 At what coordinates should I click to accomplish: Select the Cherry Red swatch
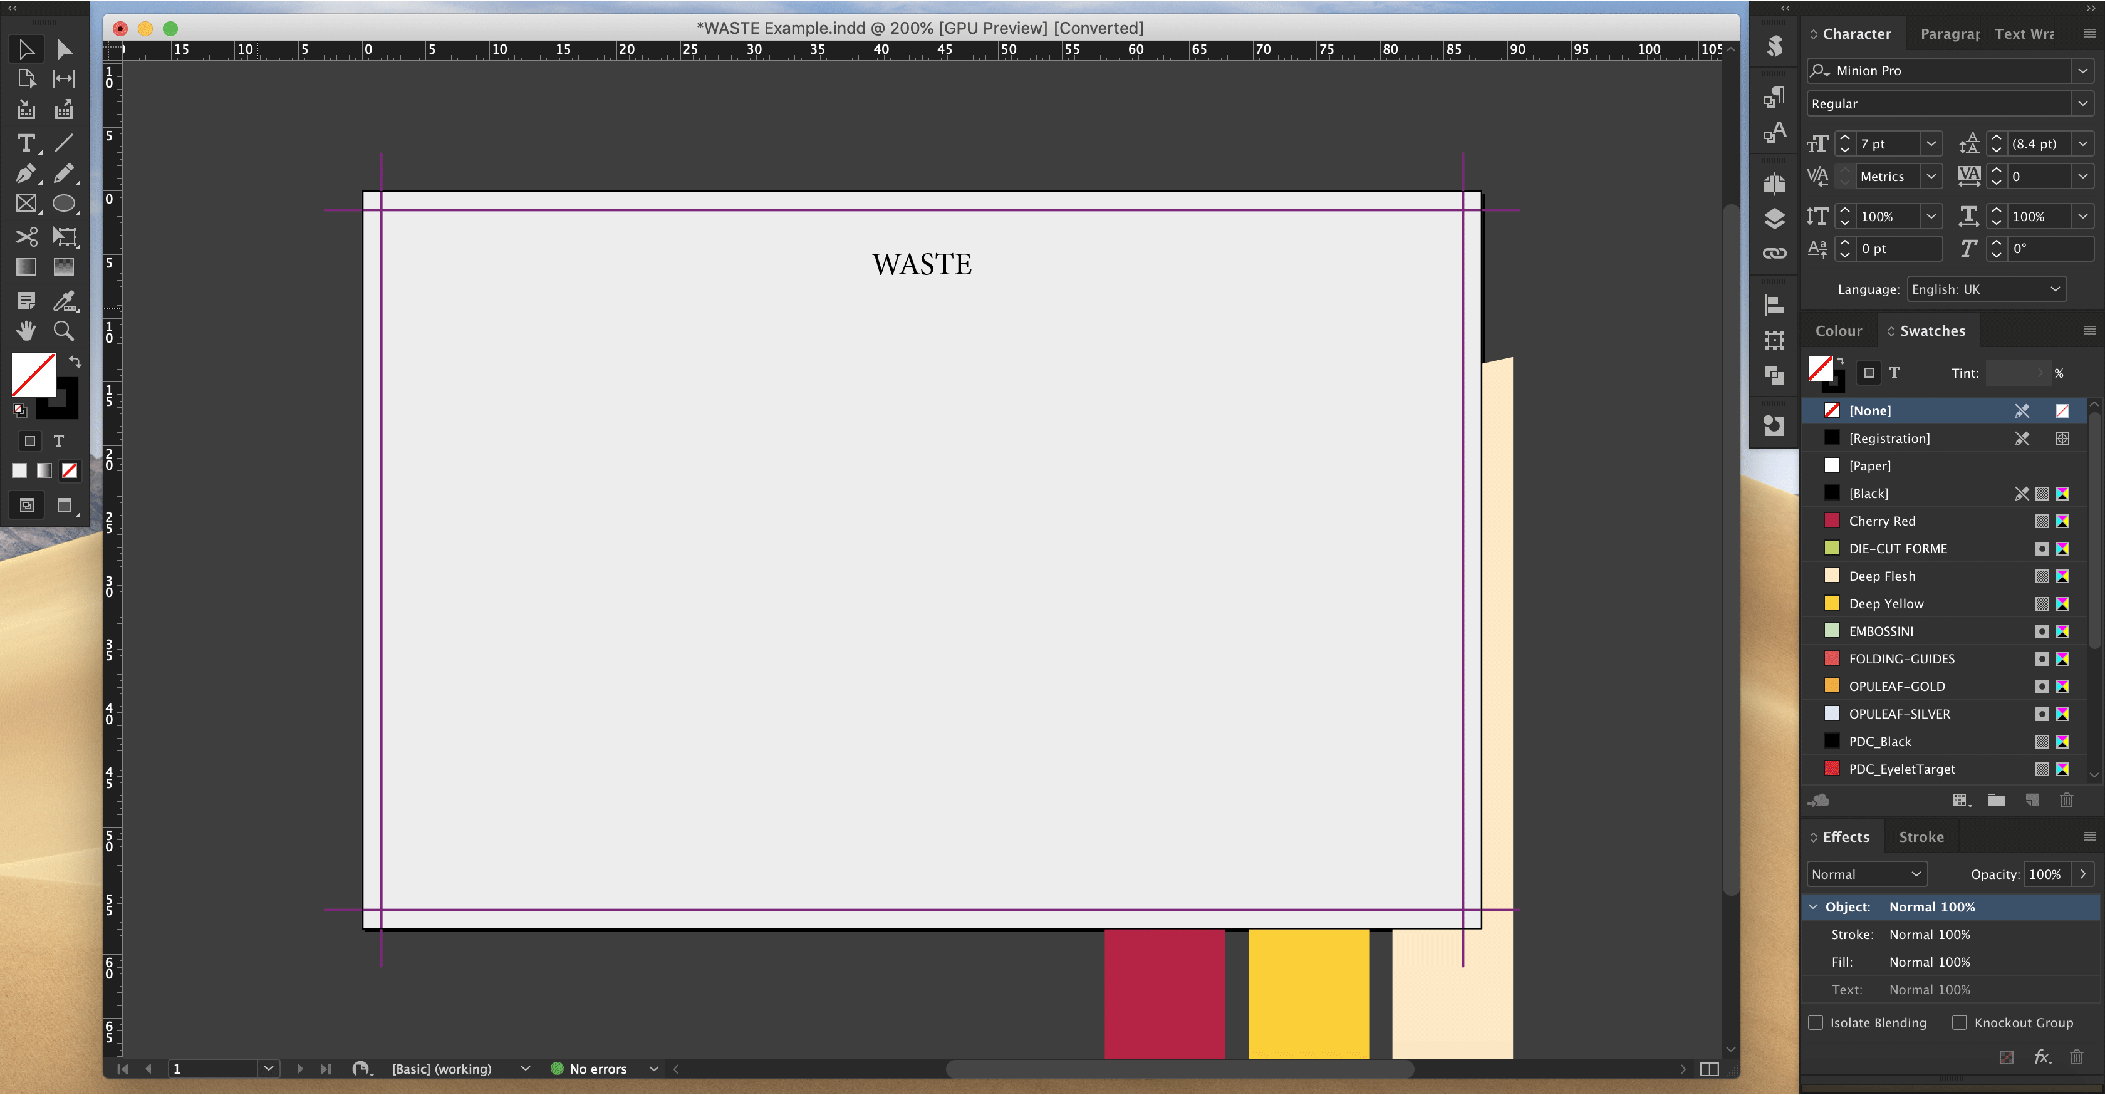[1882, 521]
